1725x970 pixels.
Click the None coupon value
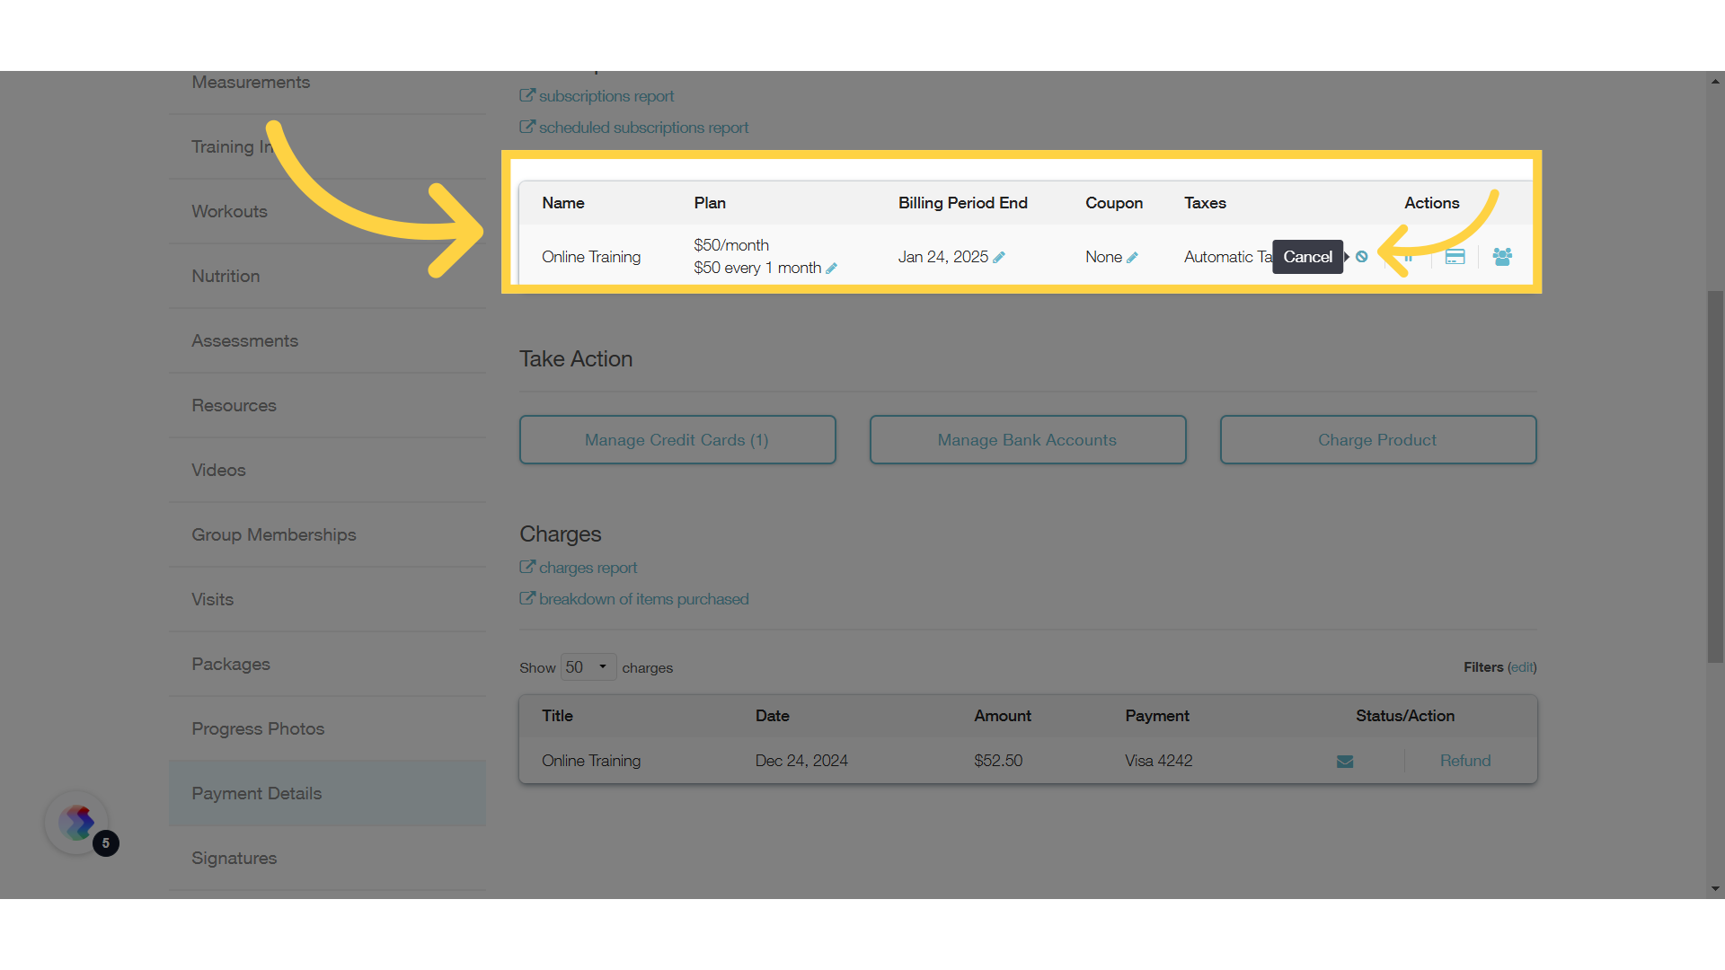click(1103, 257)
